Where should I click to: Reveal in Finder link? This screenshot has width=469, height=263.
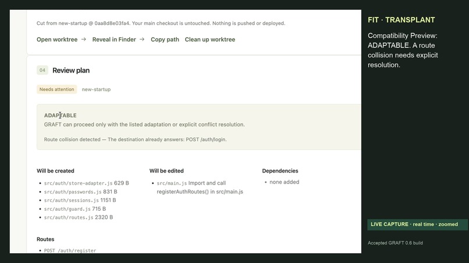click(114, 39)
